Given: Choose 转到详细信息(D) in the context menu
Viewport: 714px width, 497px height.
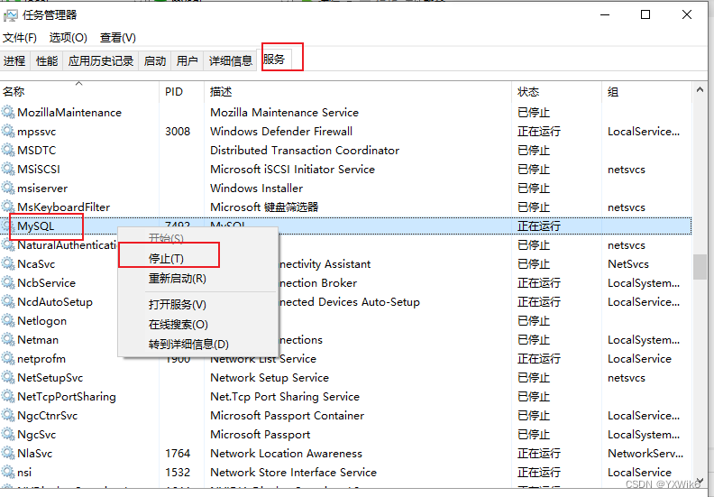Looking at the screenshot, I should tap(197, 344).
